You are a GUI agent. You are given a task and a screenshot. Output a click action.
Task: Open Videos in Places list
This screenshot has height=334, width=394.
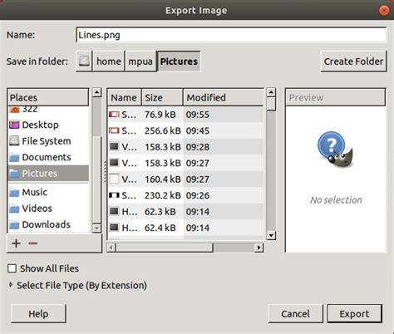click(x=48, y=209)
